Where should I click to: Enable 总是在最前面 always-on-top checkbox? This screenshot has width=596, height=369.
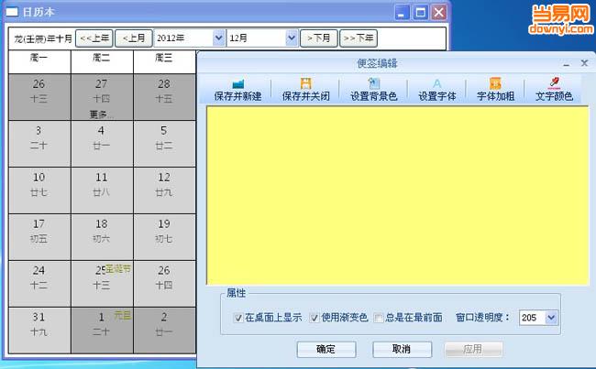[x=378, y=318]
